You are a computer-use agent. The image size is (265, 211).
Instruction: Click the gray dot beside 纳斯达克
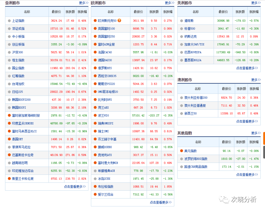(x=182, y=36)
